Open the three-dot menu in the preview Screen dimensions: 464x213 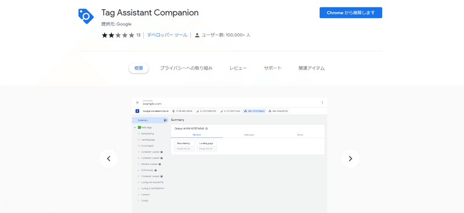[322, 102]
